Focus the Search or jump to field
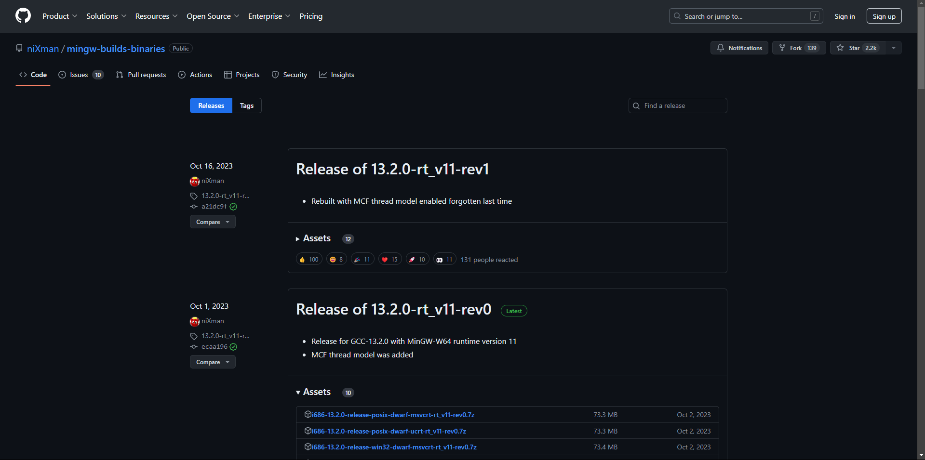 [x=746, y=16]
